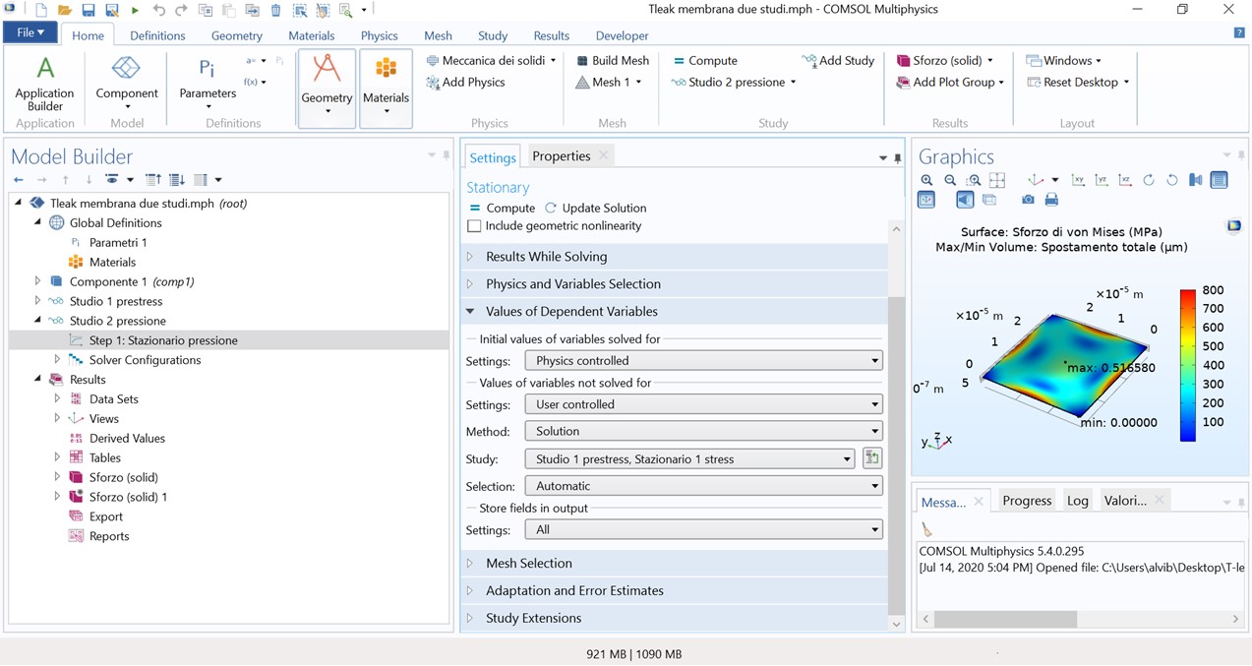This screenshot has width=1252, height=666.
Task: Click the Save icon in the quick toolbar
Action: (x=89, y=10)
